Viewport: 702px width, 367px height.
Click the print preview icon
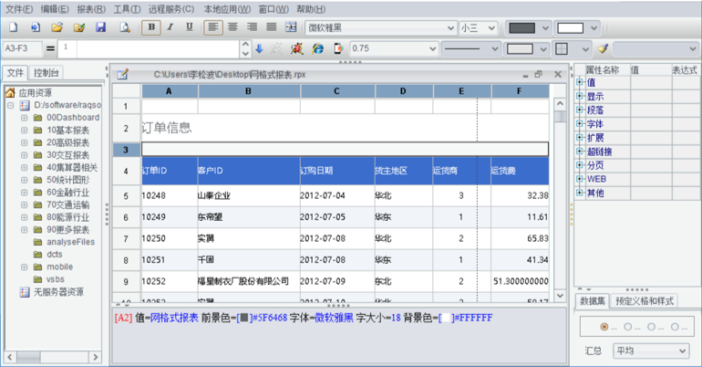[x=125, y=28]
